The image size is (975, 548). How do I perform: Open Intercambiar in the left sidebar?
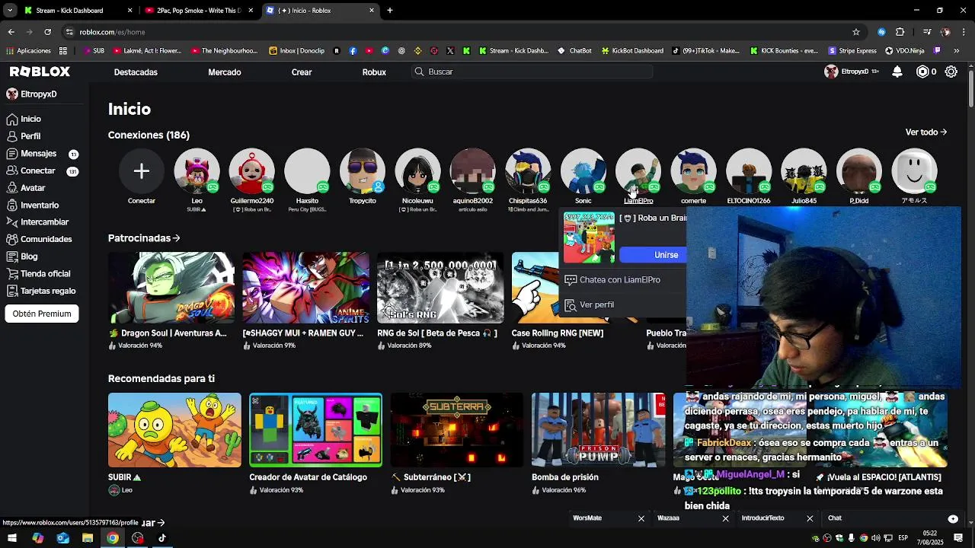tap(44, 221)
